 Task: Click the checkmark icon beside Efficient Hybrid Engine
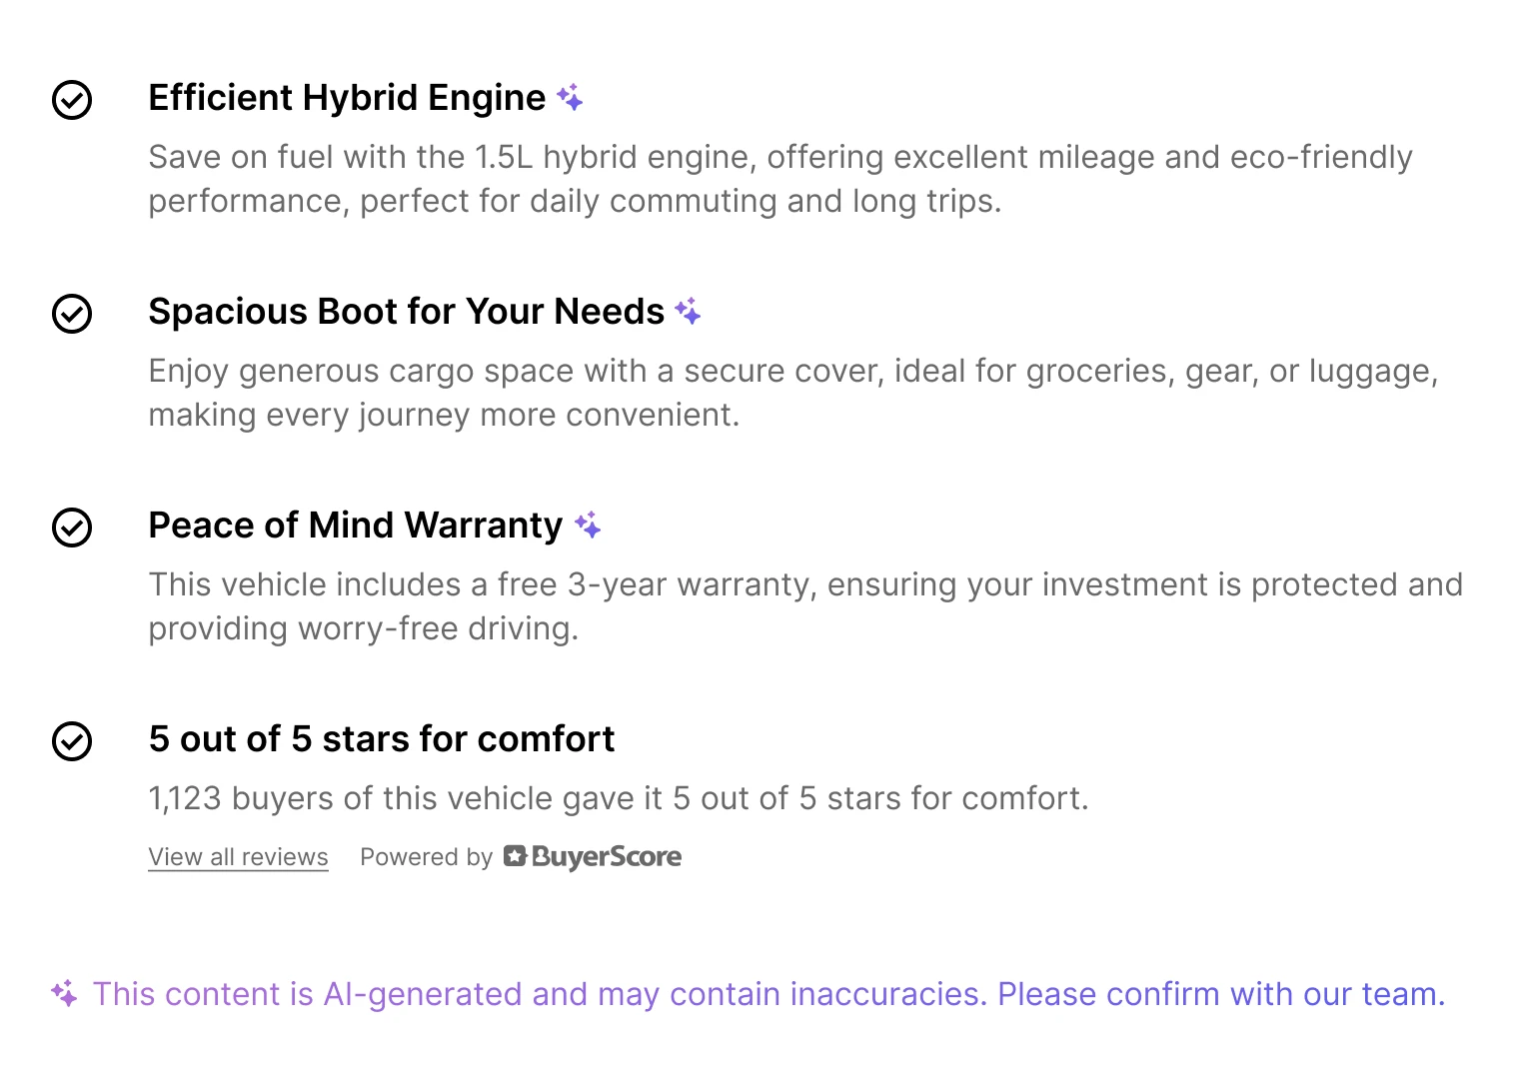tap(71, 100)
